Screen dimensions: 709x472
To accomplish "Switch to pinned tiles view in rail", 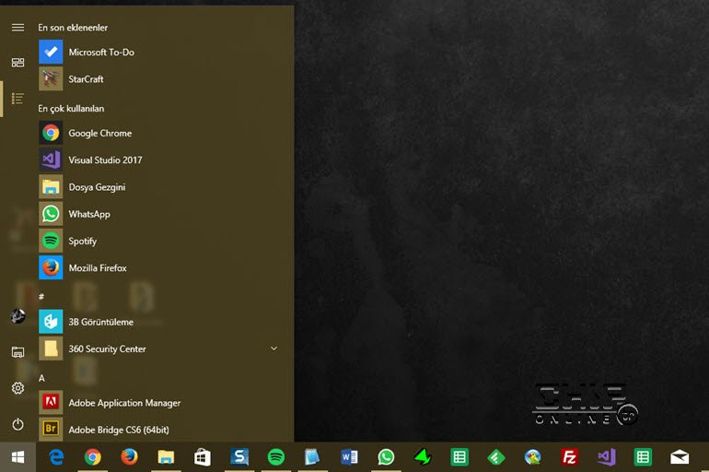I will tap(17, 63).
